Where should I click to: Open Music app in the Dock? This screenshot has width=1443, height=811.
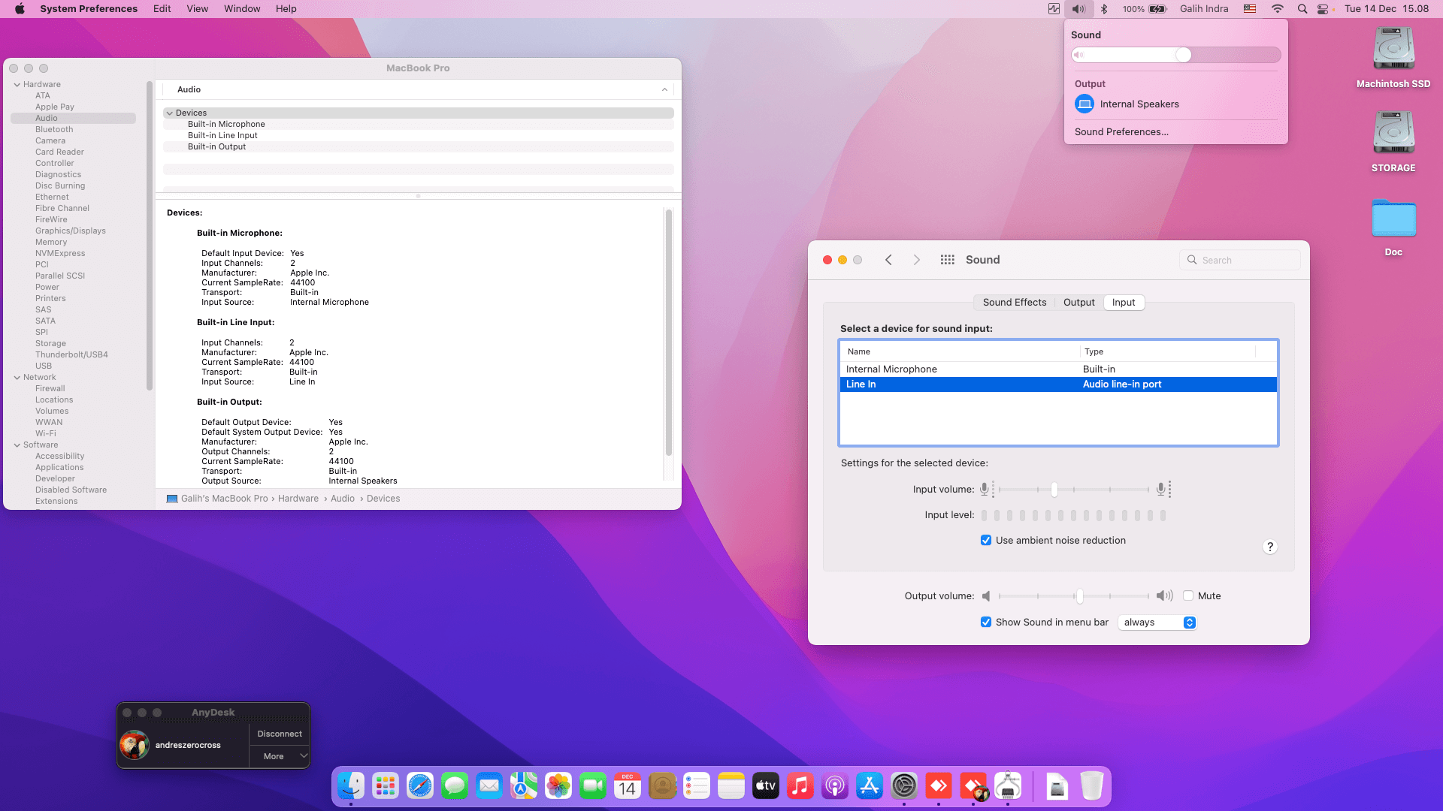(x=800, y=785)
